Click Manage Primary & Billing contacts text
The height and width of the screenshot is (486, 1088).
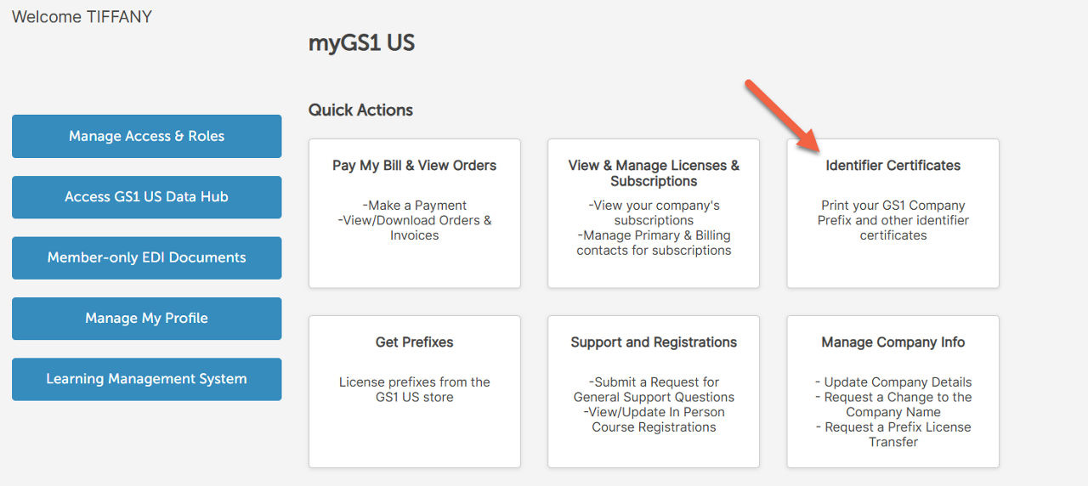654,243
